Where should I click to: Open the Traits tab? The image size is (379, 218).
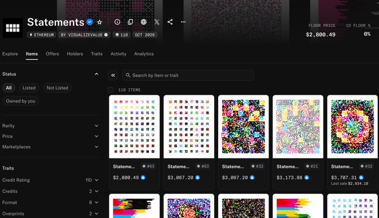(x=97, y=54)
